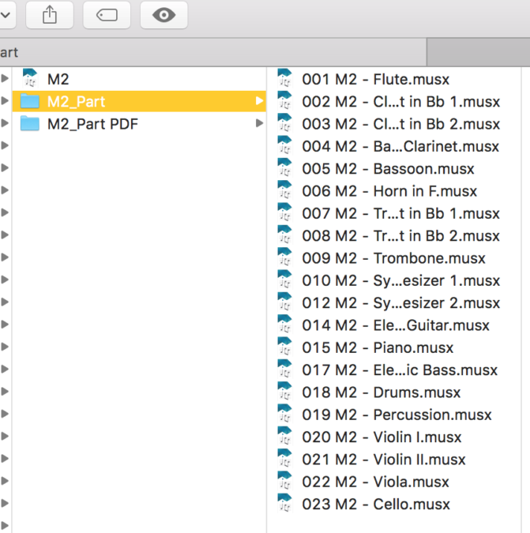This screenshot has width=530, height=533.
Task: Click the icon of 017 M2 Electric Bass file
Action: (x=285, y=369)
